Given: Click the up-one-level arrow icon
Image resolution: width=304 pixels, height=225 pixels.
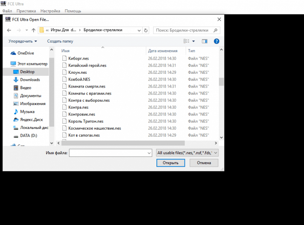Looking at the screenshot, I should pos(33,30).
